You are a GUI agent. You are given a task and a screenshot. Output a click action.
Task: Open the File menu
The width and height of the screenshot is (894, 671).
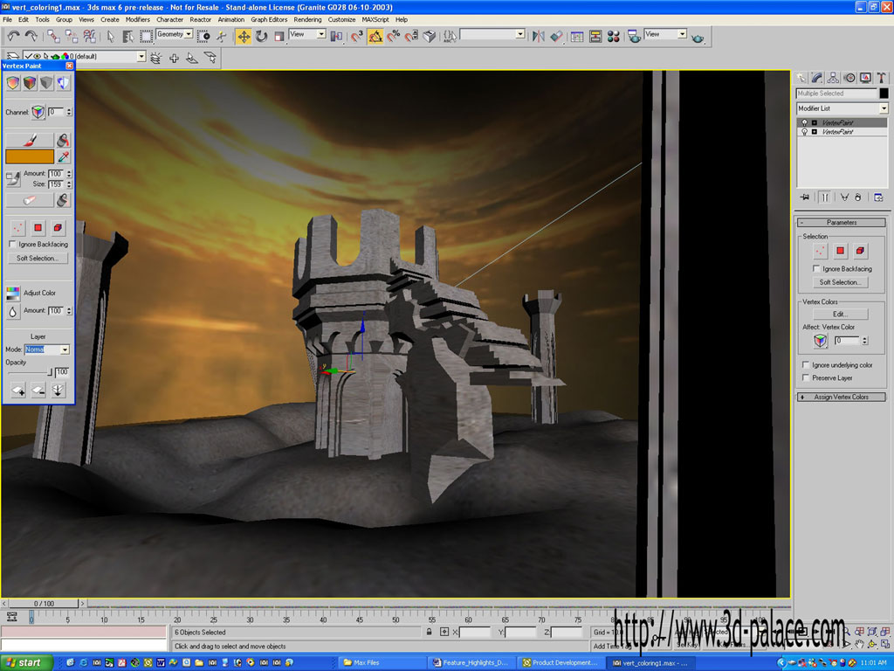[7, 19]
